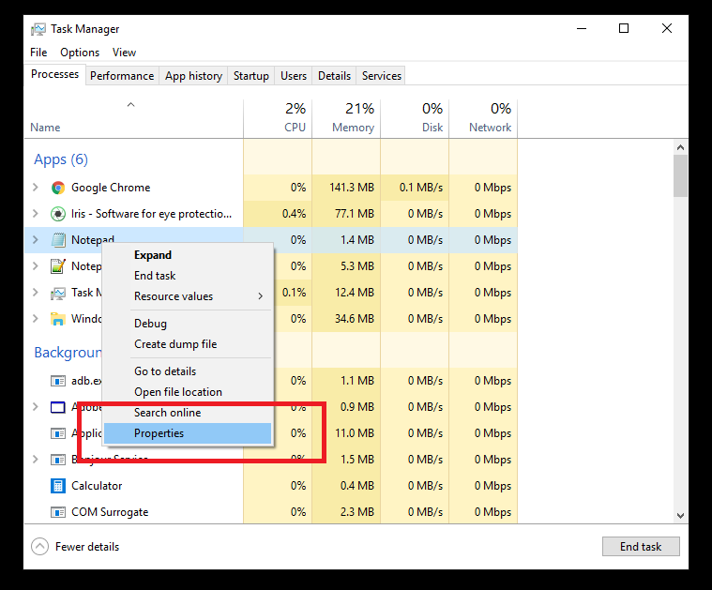This screenshot has width=712, height=590.
Task: Expand the Bonjour Service row chevron
Action: (36, 460)
